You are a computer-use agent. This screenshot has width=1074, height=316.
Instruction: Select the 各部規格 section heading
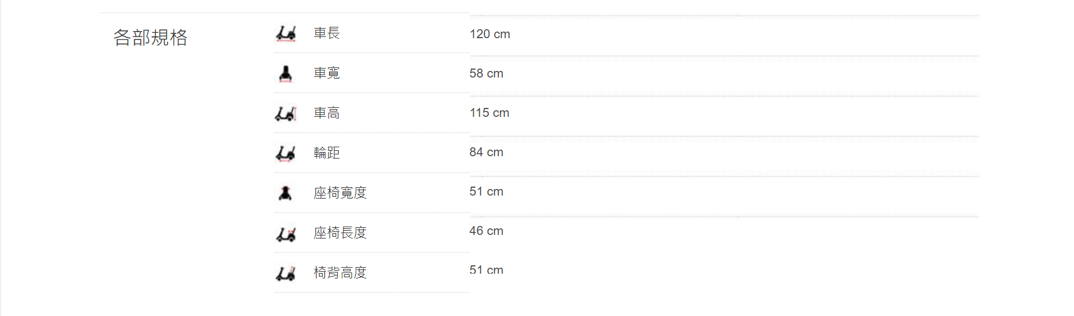pos(150,38)
